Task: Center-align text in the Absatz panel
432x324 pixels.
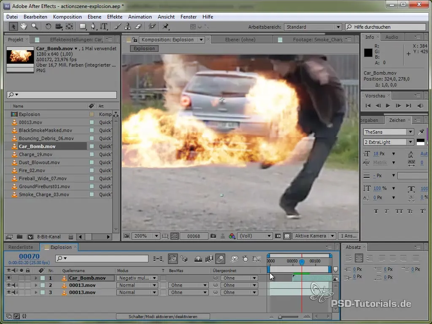Action: coord(359,259)
